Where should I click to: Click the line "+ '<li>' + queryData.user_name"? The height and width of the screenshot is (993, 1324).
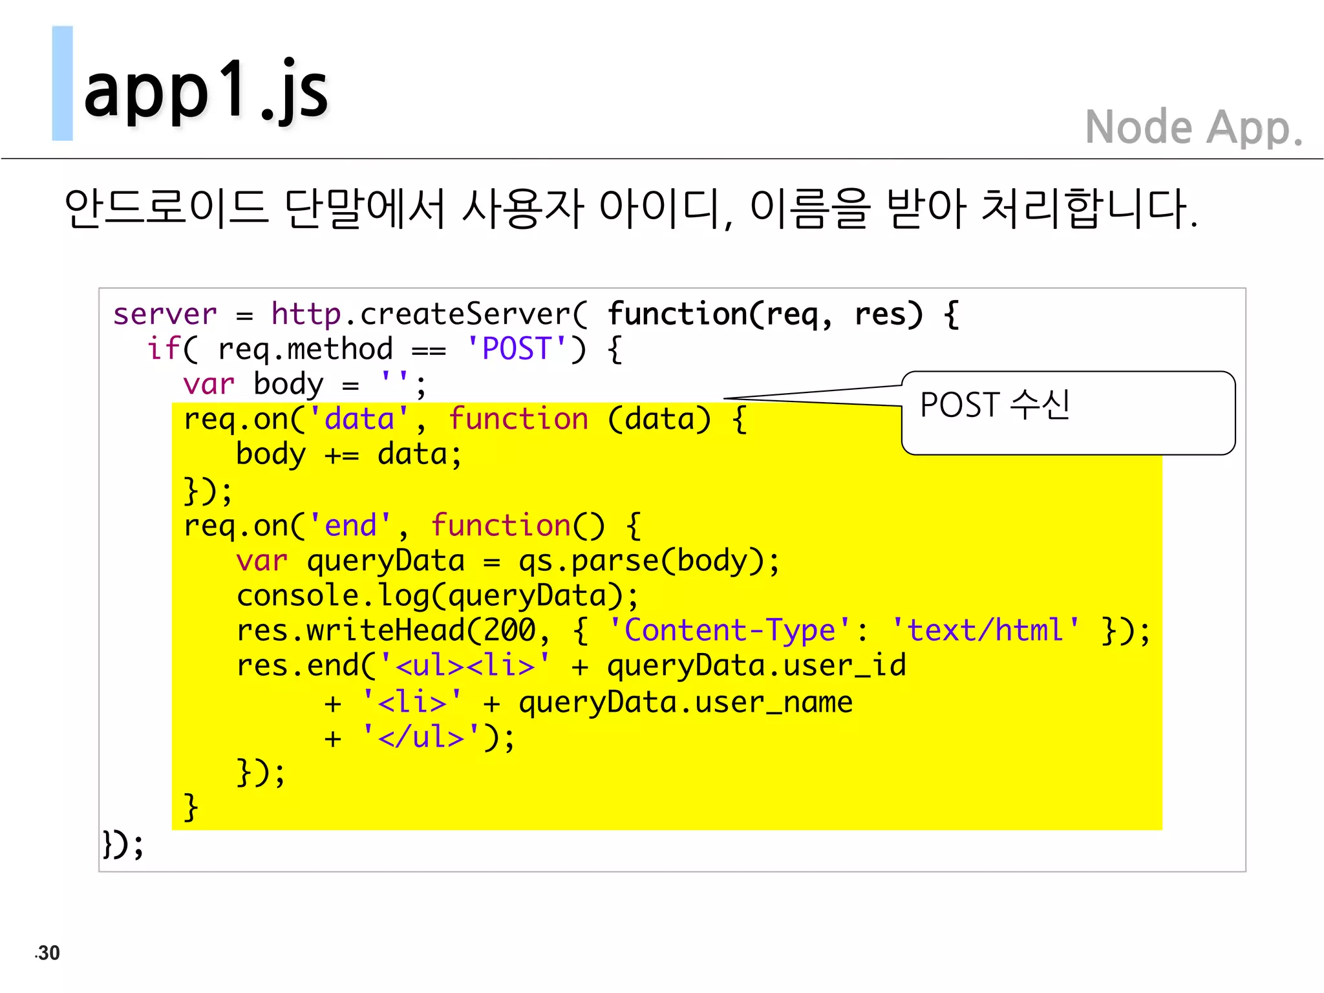tap(588, 702)
